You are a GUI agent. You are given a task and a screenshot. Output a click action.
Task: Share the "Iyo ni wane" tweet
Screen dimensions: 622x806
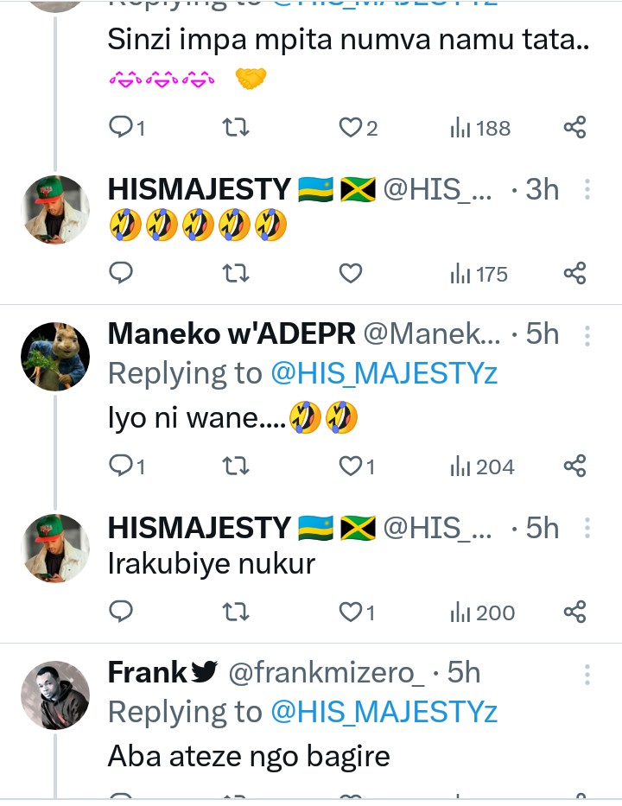(x=575, y=466)
